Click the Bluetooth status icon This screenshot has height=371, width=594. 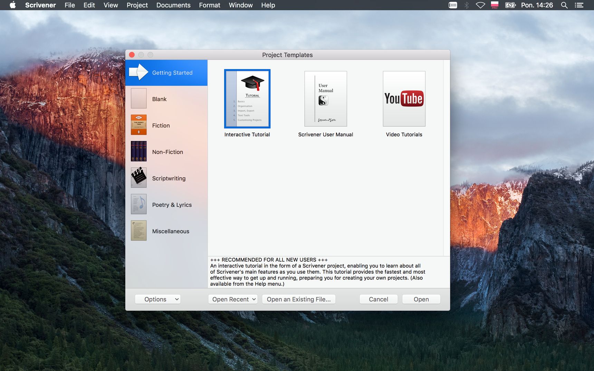[467, 5]
